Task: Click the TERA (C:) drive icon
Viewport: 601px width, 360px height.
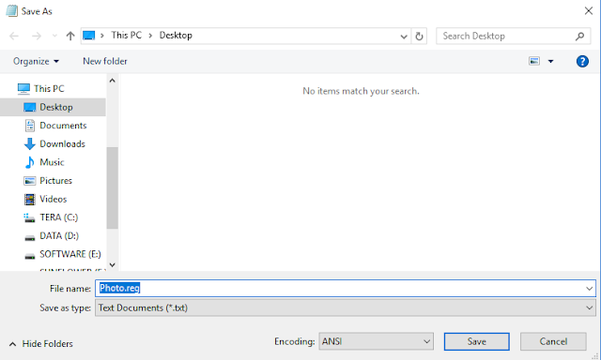Action: pyautogui.click(x=29, y=217)
